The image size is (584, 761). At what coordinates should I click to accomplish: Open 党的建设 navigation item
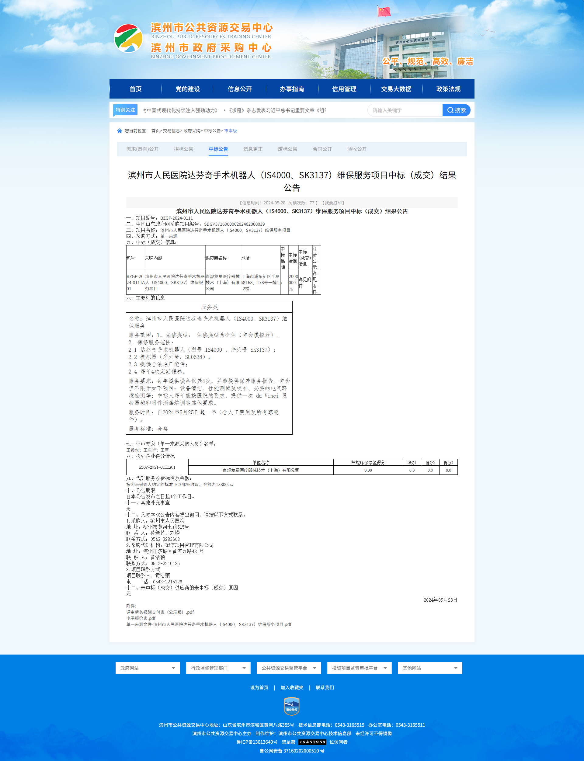click(188, 89)
